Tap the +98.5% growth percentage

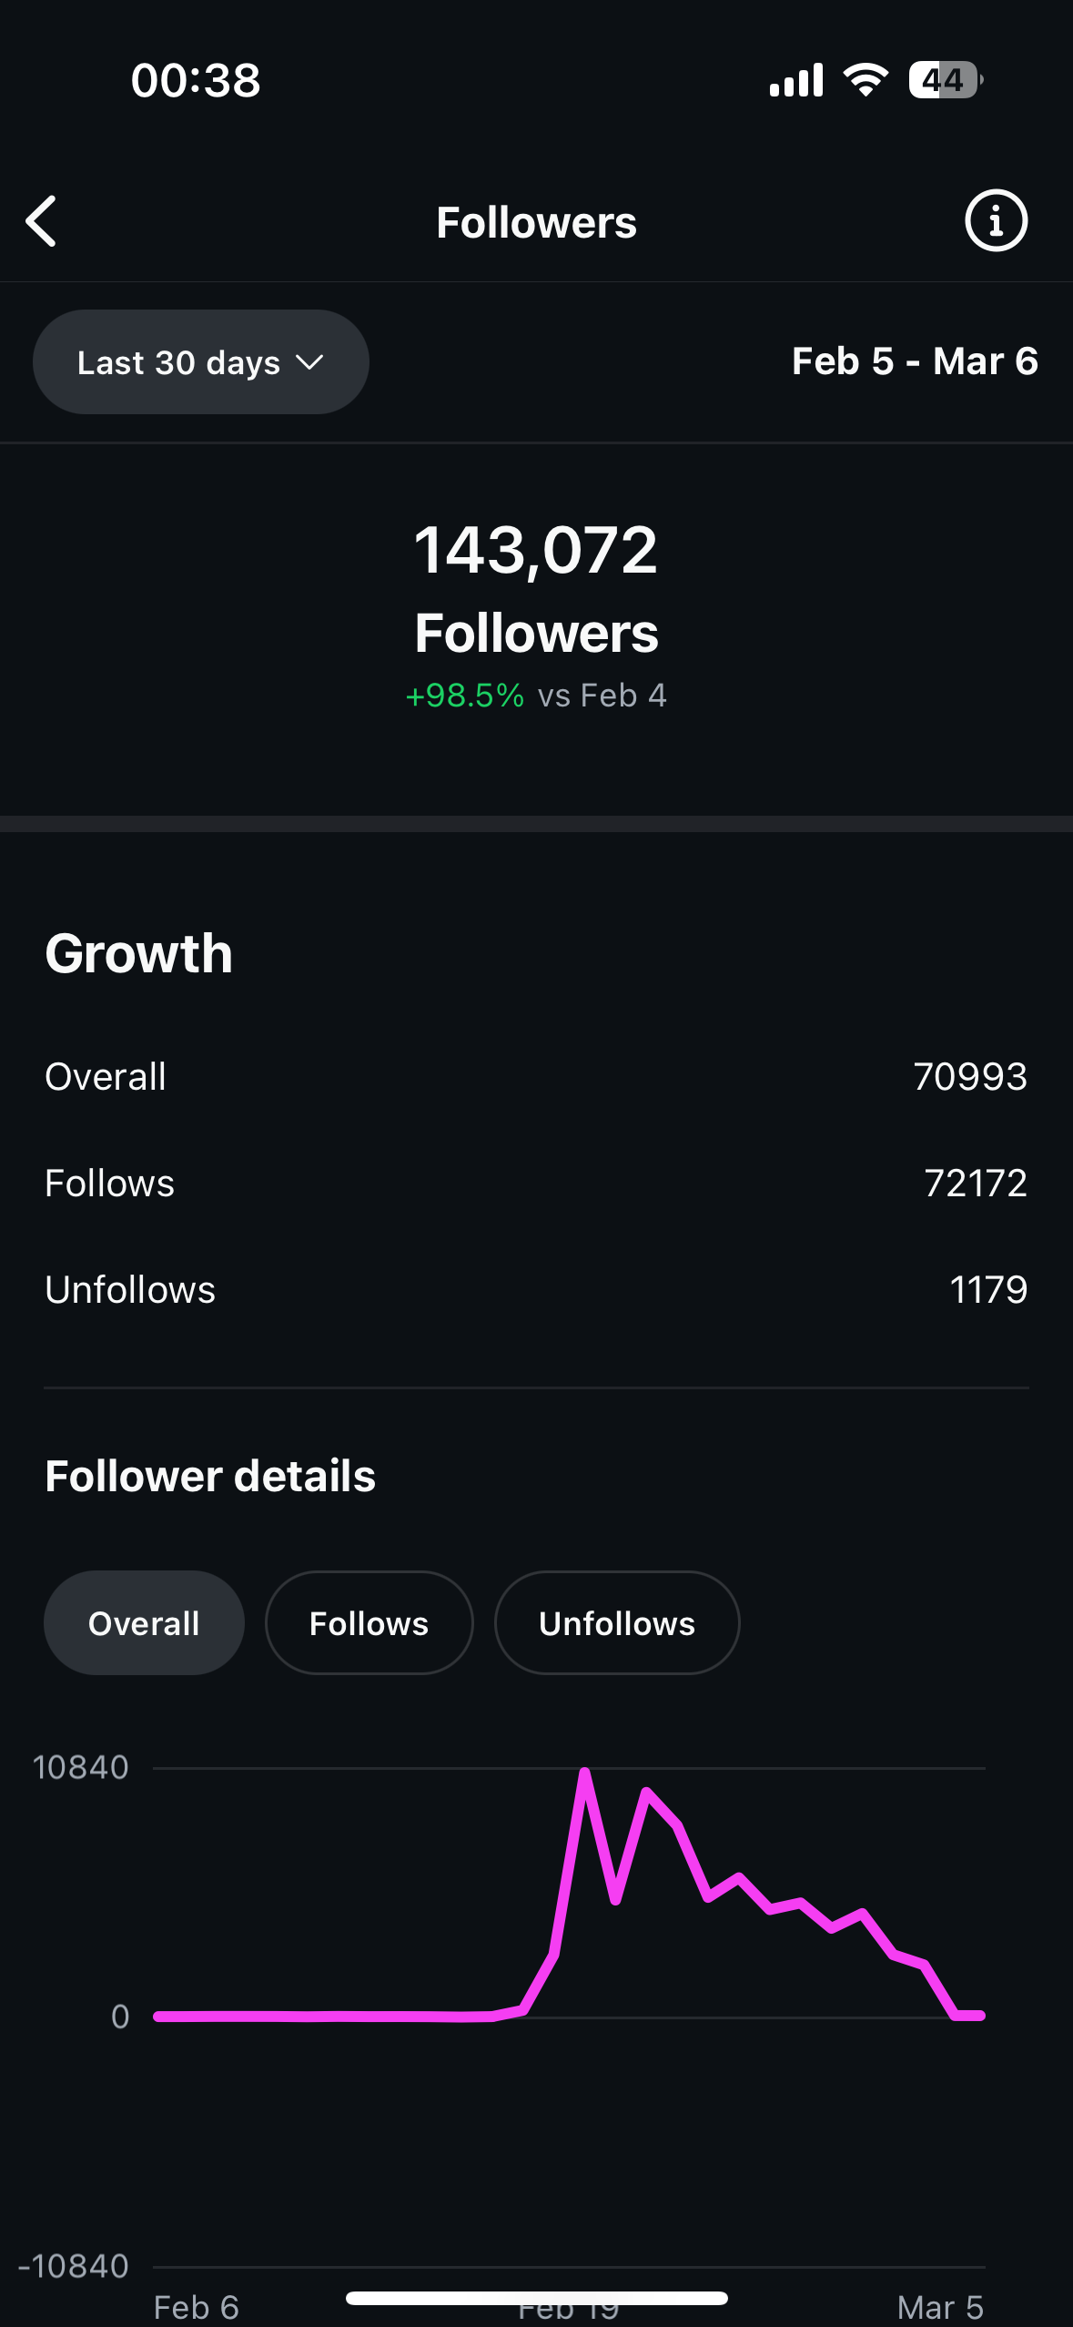(465, 696)
